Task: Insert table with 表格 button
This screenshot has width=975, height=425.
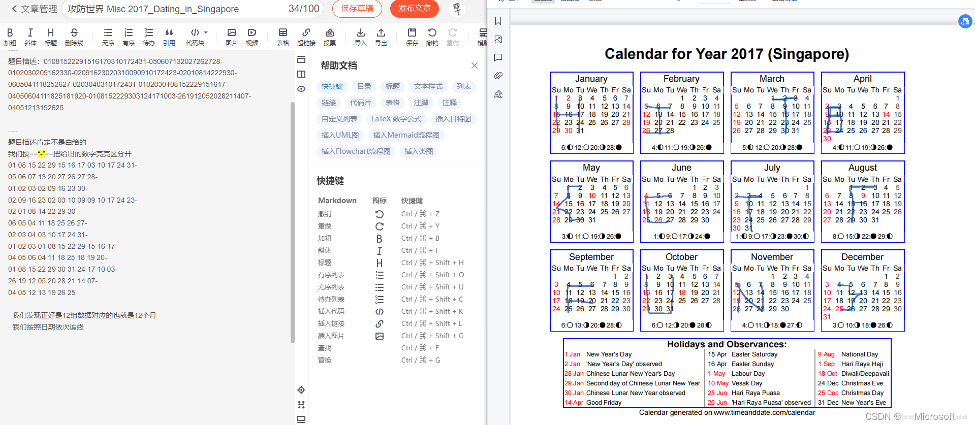Action: point(283,37)
